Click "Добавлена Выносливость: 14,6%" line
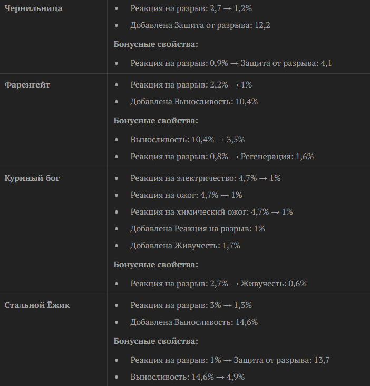The height and width of the screenshot is (386, 370). (x=194, y=322)
